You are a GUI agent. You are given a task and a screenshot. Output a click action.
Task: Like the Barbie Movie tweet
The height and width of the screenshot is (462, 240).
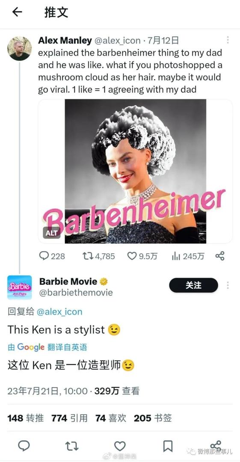120,446
